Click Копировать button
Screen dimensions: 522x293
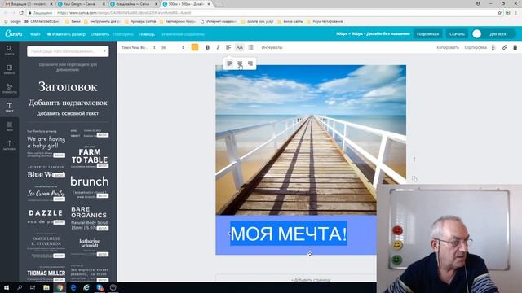(448, 47)
